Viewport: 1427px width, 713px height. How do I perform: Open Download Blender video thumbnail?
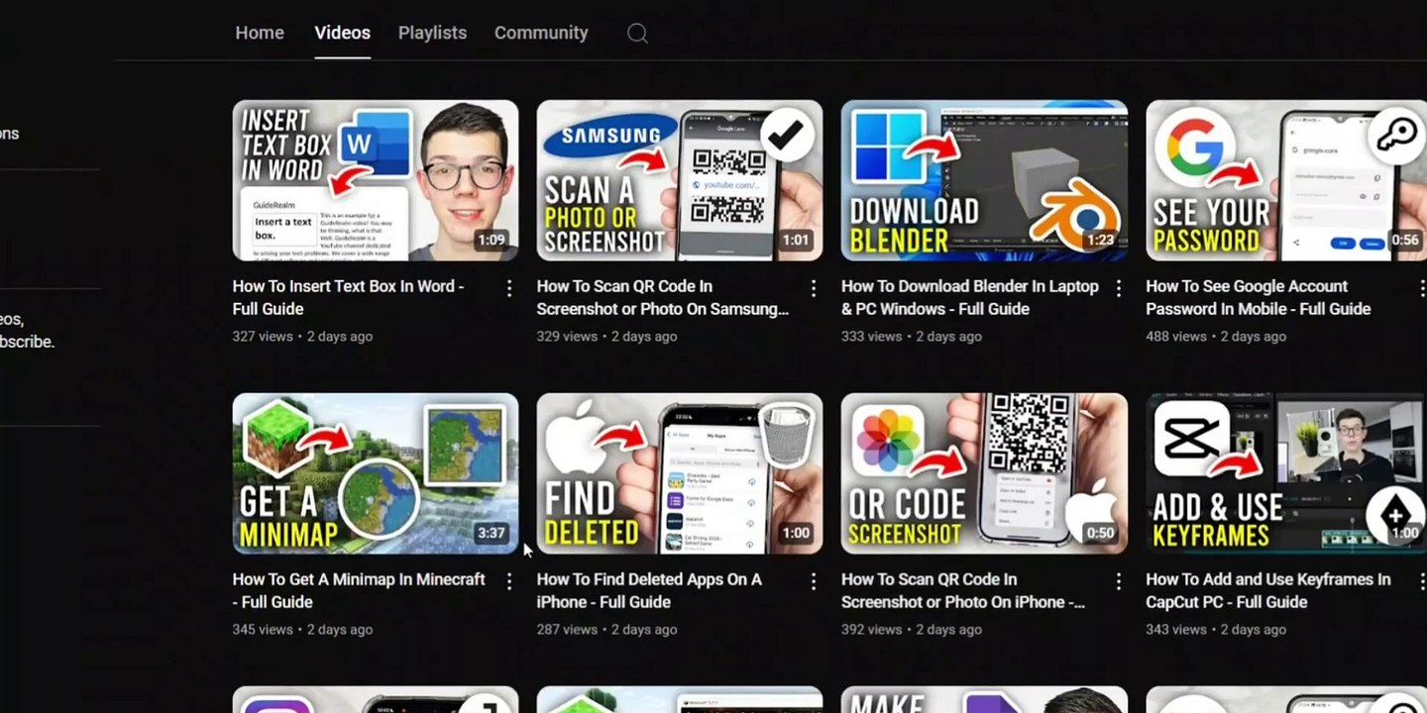click(x=984, y=180)
